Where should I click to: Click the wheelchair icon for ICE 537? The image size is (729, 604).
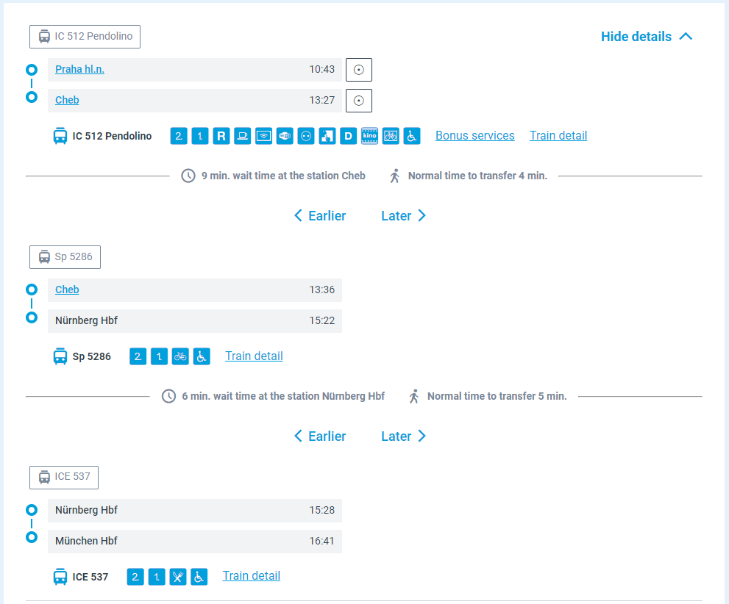click(199, 577)
